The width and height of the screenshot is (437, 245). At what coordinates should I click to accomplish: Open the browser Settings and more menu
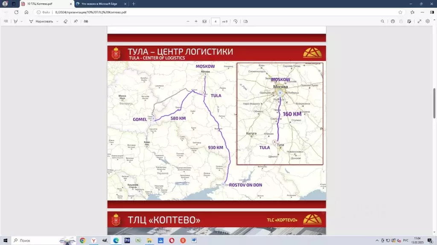(x=422, y=12)
